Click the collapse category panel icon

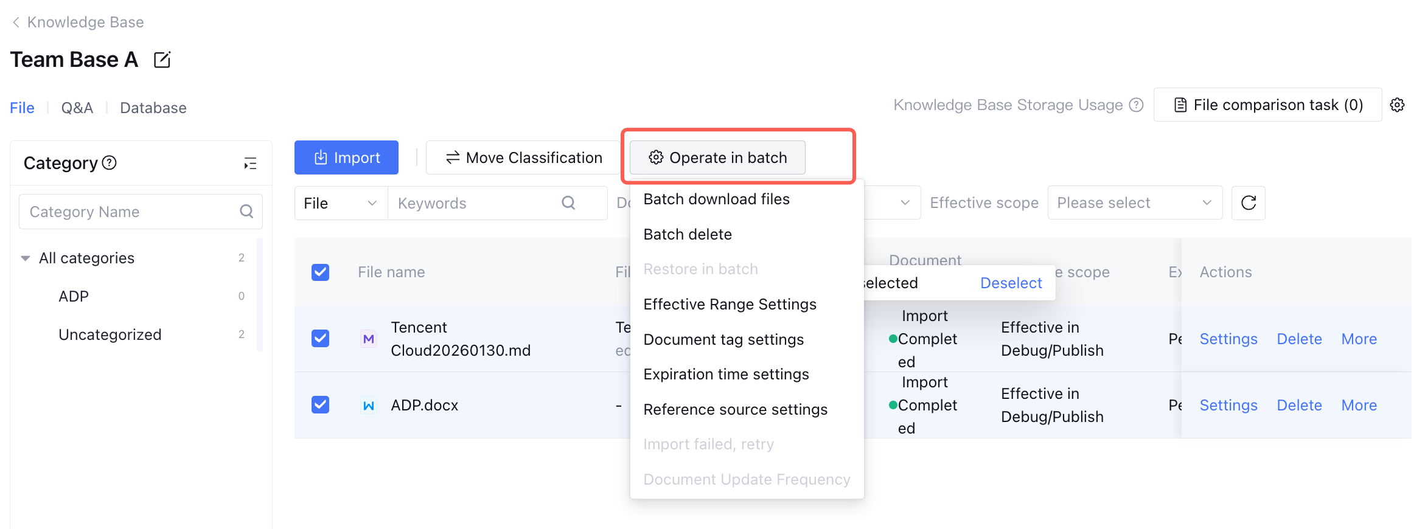pos(250,164)
